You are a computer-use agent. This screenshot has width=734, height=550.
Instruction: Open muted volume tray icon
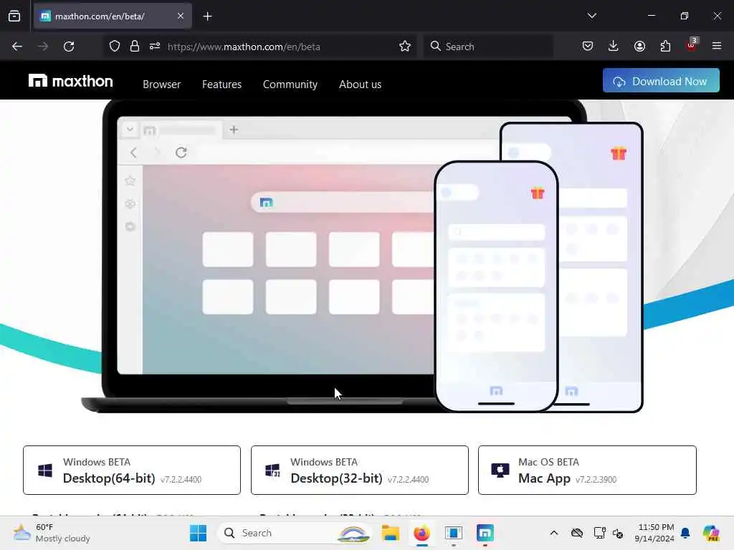[618, 533]
